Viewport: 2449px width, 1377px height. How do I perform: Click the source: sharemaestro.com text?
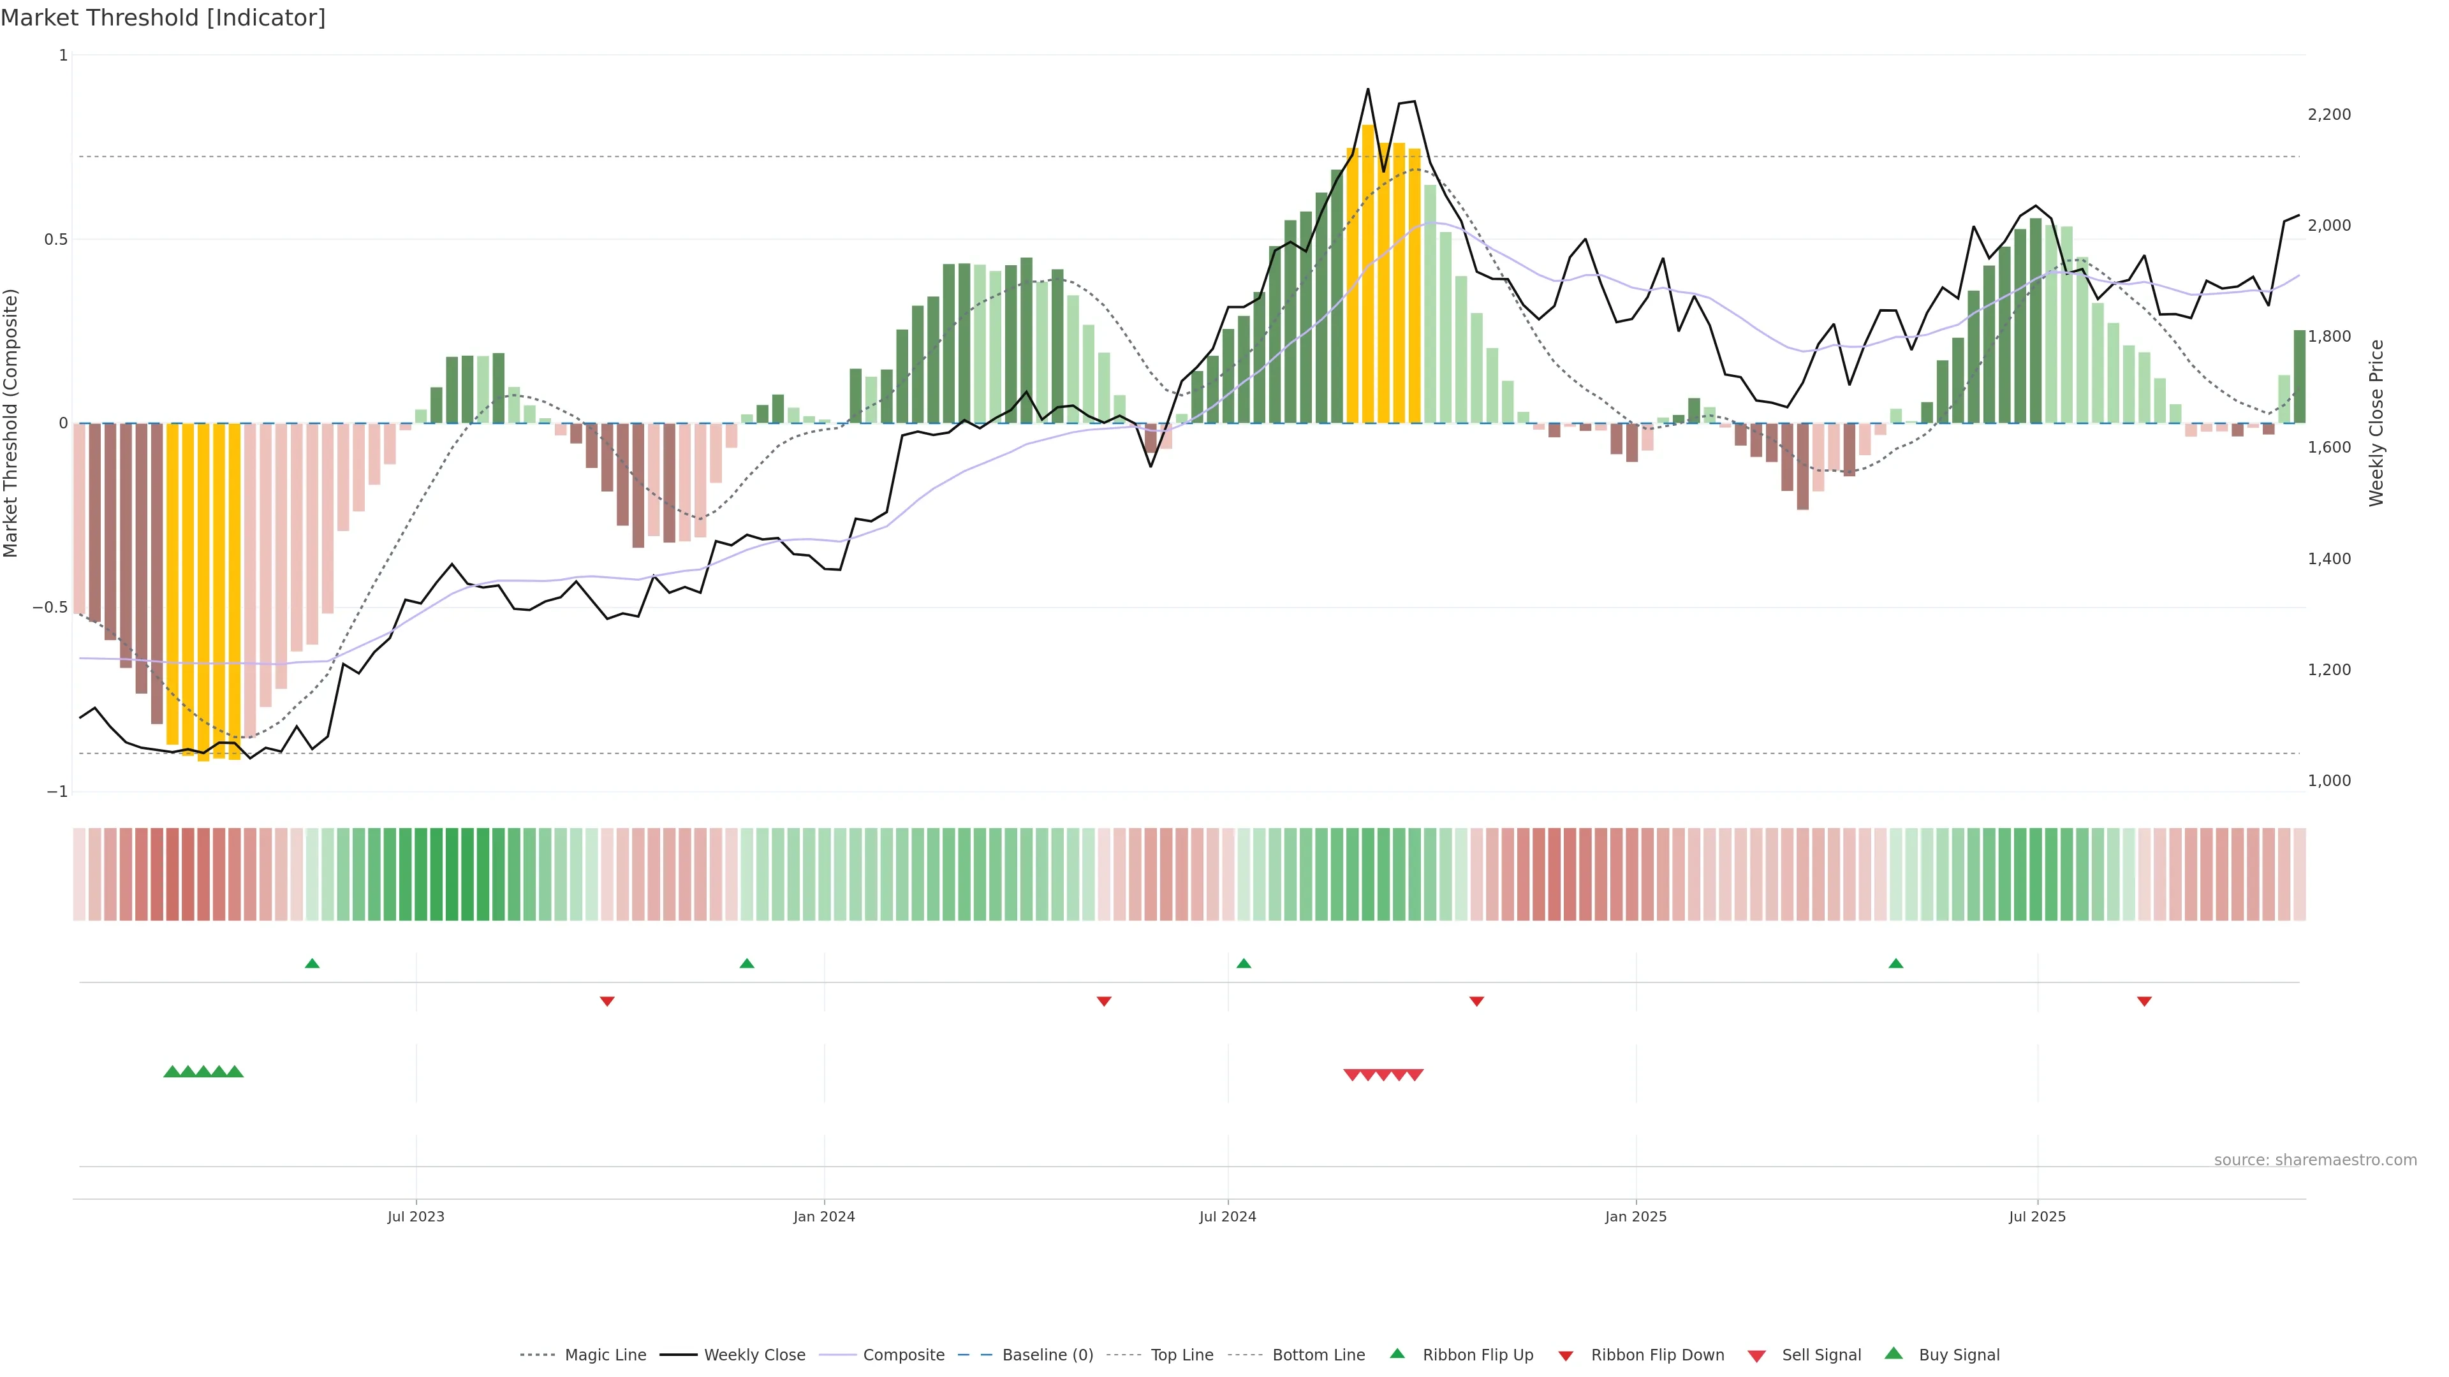point(2315,1160)
